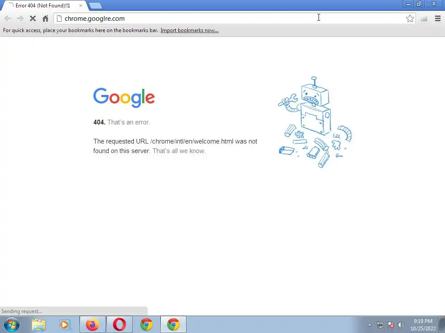Show hidden tray icons arrow
The height and width of the screenshot is (333, 445).
(x=369, y=325)
